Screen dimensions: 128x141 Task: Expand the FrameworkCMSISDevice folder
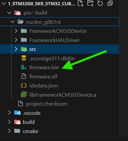[x=16, y=31]
